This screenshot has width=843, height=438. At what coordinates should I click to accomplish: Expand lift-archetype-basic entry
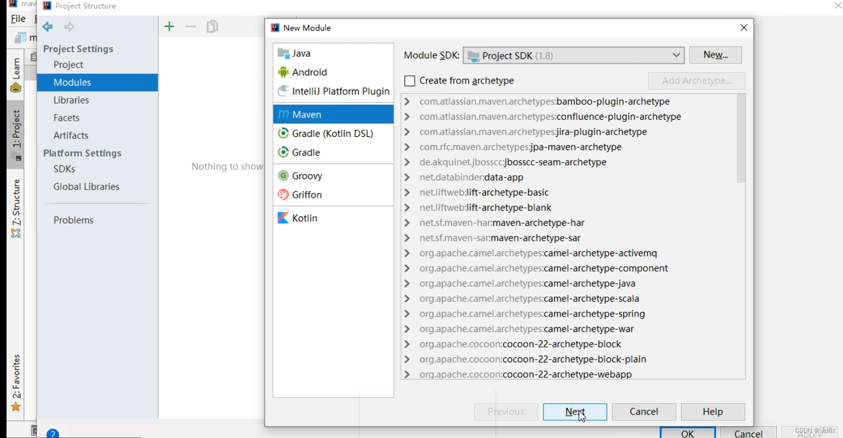pos(407,192)
